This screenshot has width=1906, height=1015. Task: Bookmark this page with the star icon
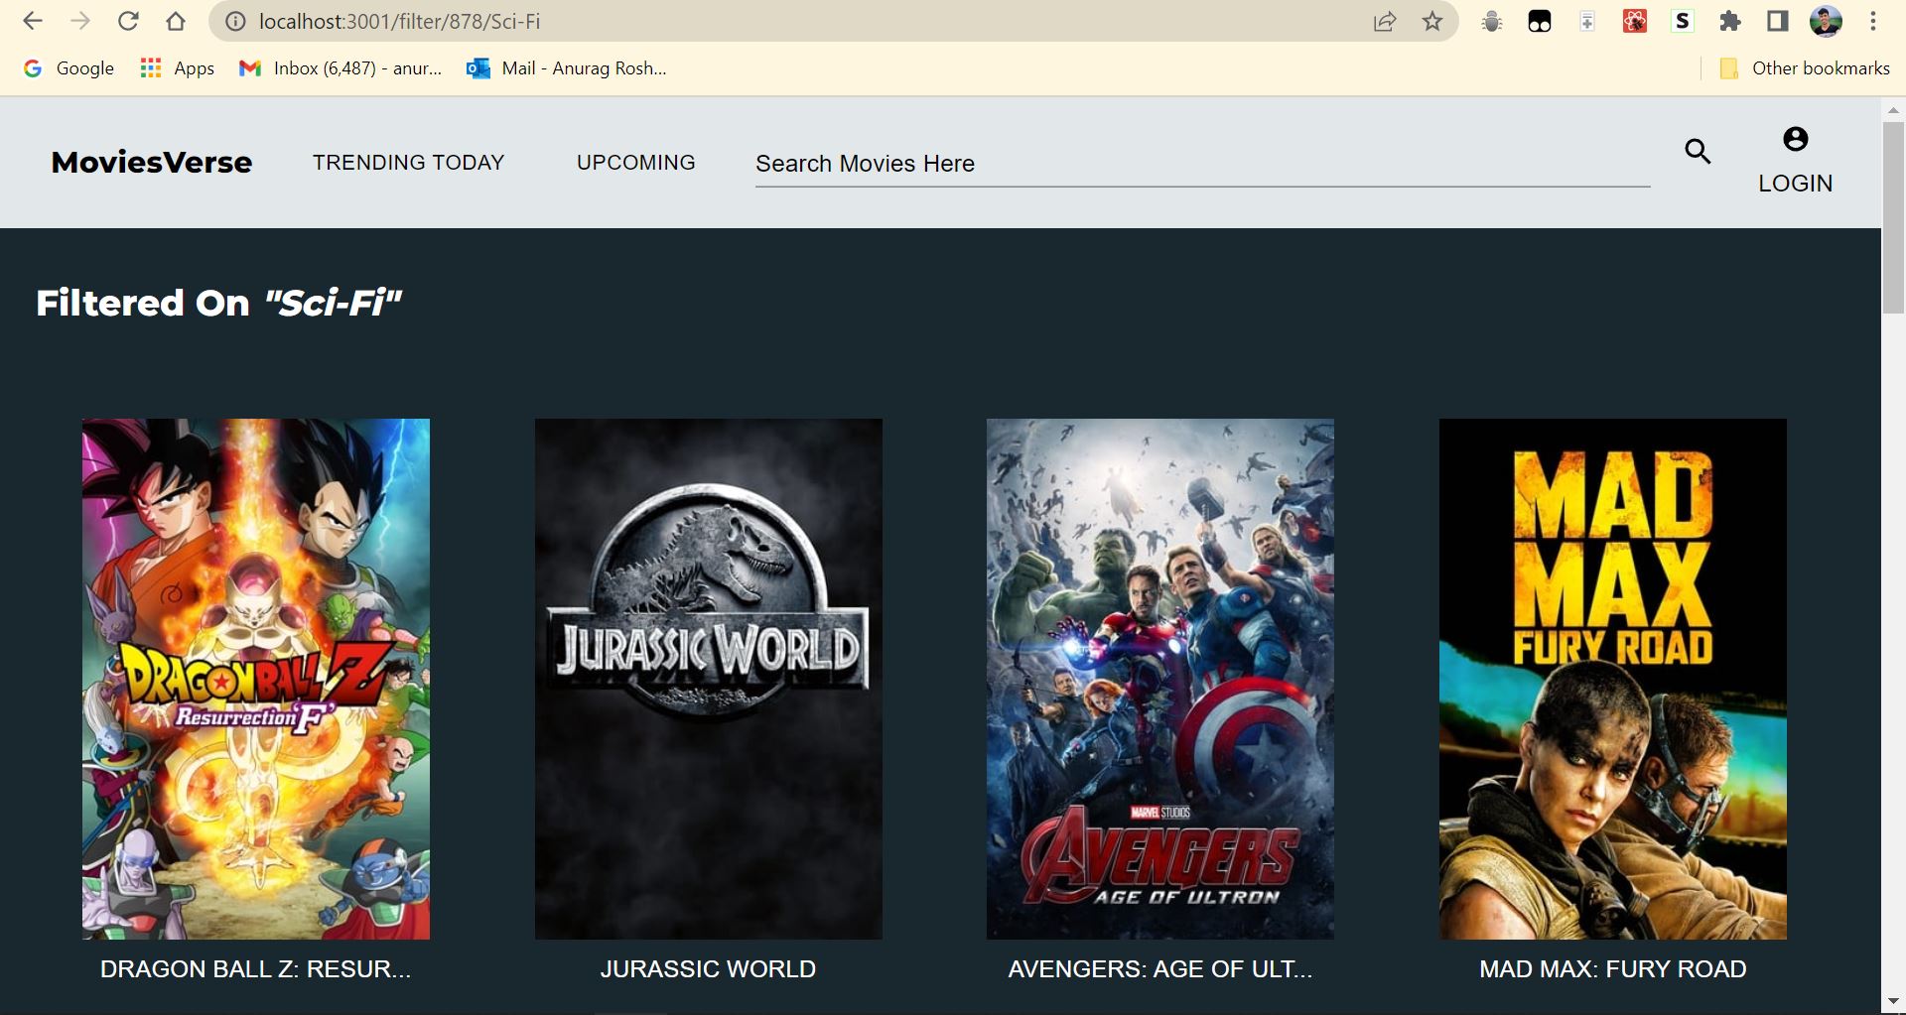pos(1432,21)
